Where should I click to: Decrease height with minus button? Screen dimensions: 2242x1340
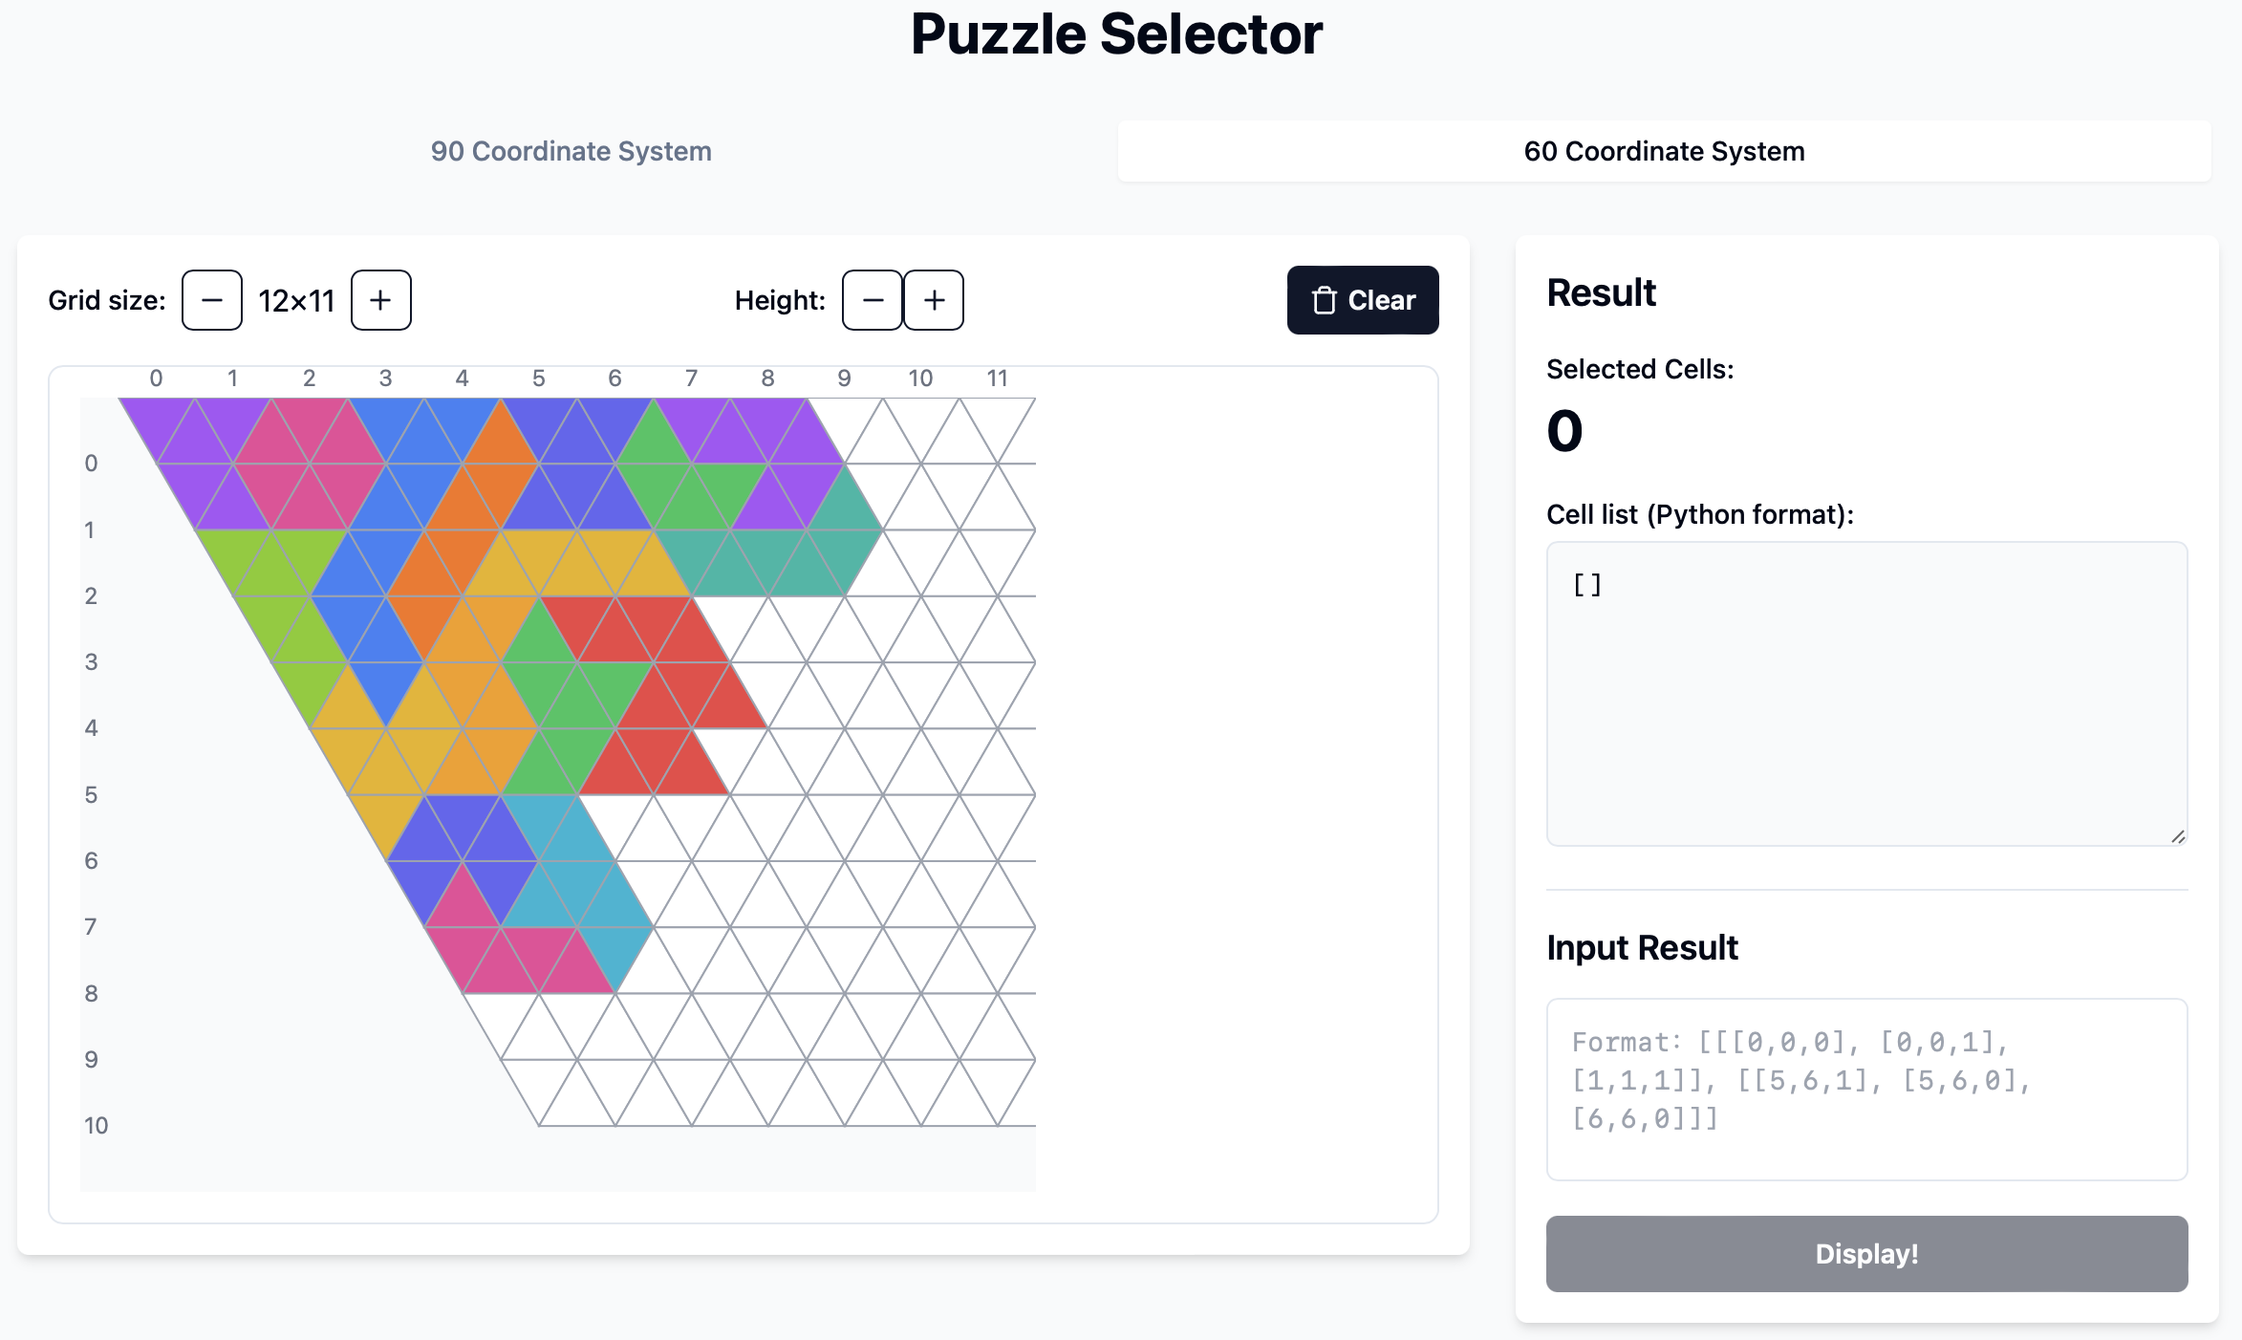tap(872, 300)
